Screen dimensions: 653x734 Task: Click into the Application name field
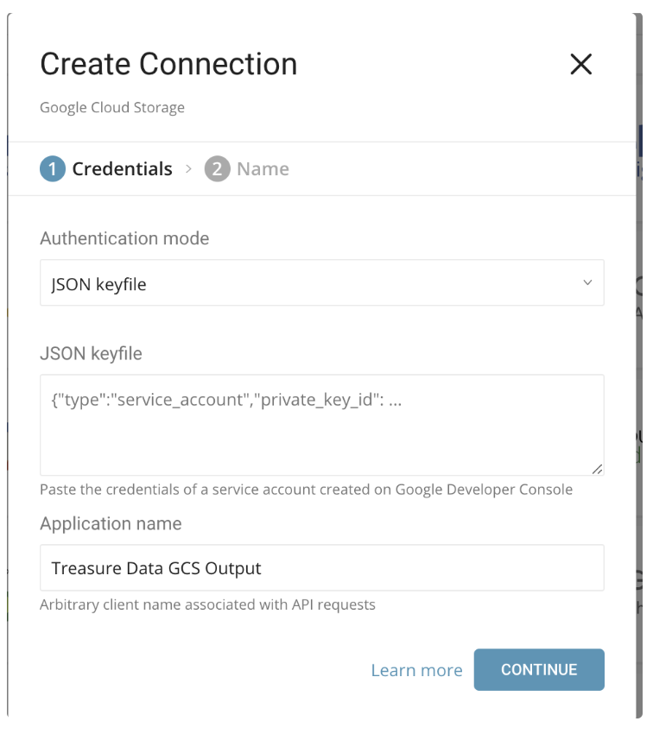pos(321,568)
